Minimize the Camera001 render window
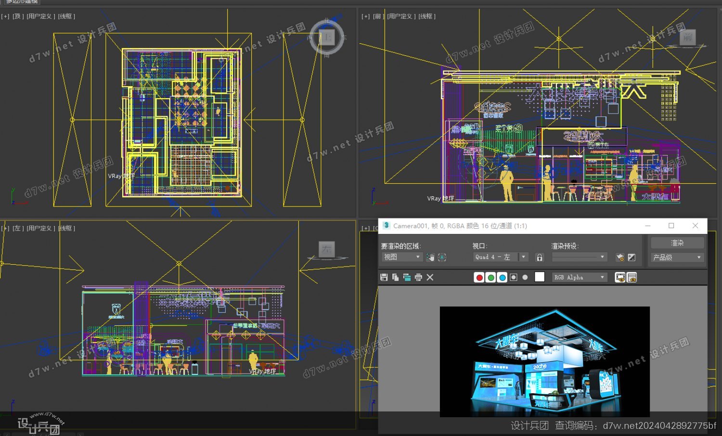The image size is (722, 436). (648, 226)
